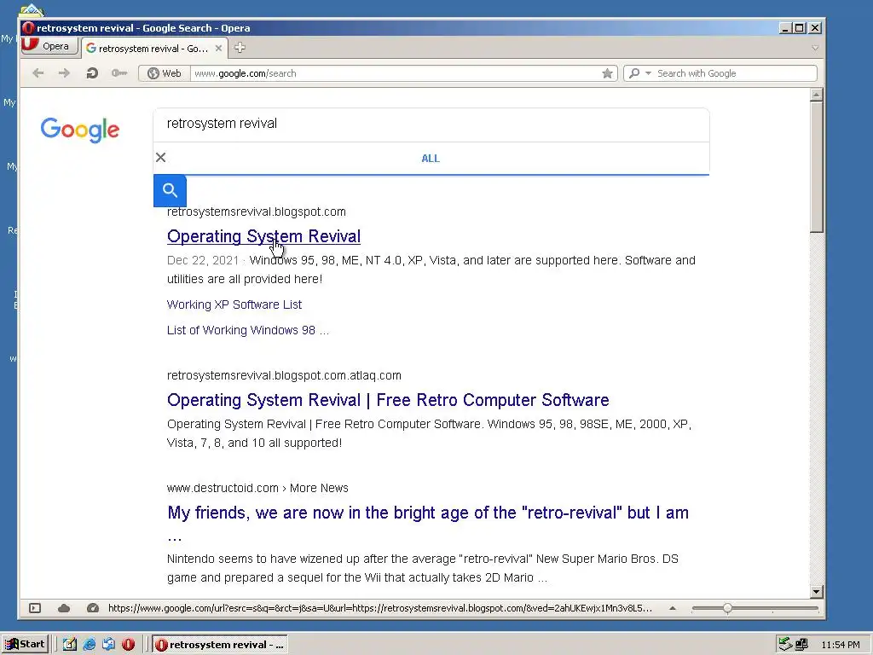This screenshot has height=655, width=873.
Task: Maximize the Opera window
Action: (800, 28)
